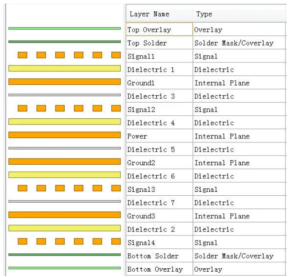Click the gray Dielectric 5 bar graphic

[x=65, y=148]
